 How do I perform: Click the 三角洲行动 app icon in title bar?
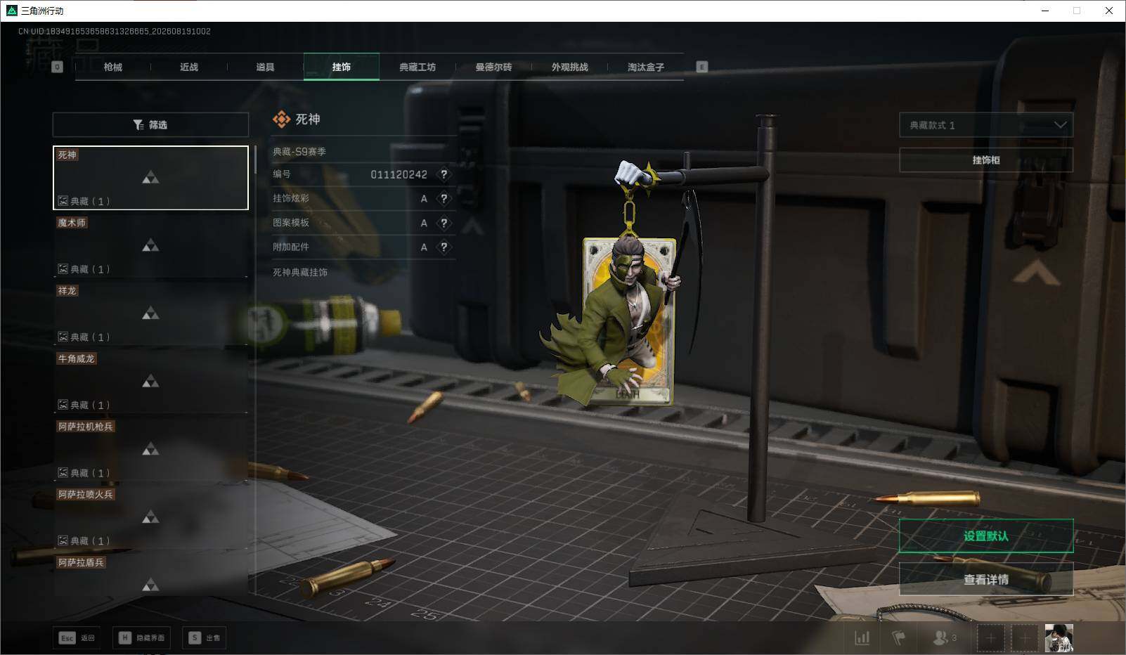[x=11, y=11]
